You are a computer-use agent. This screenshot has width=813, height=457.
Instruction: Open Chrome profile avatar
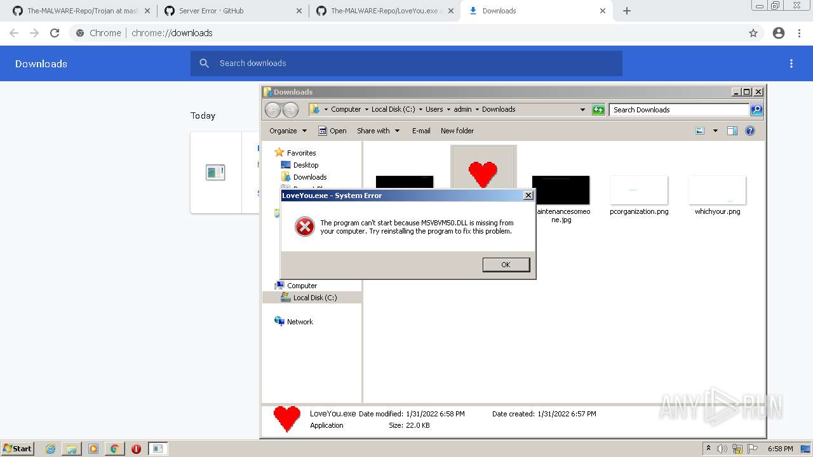[779, 33]
